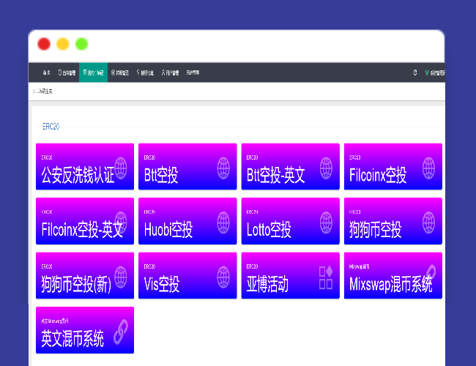Click the yellow minimize window dot
Screen dimensions: 476x366
coord(63,44)
